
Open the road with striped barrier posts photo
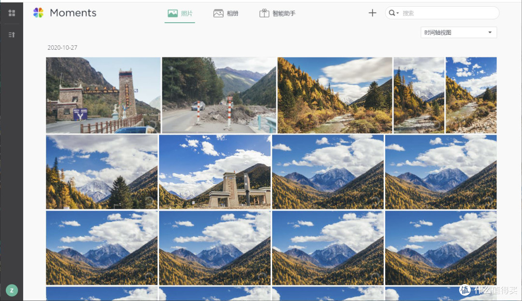219,95
